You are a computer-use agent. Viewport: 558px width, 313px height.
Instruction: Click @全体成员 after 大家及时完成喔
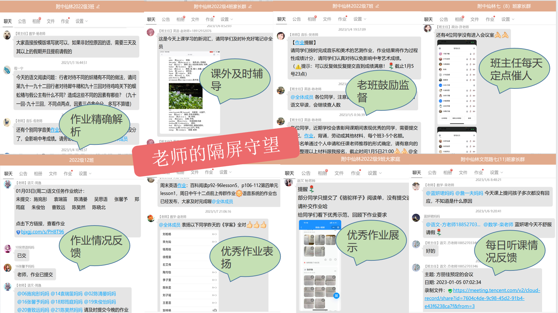pyautogui.click(x=222, y=202)
